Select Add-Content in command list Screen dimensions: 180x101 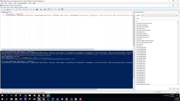coord(139,46)
